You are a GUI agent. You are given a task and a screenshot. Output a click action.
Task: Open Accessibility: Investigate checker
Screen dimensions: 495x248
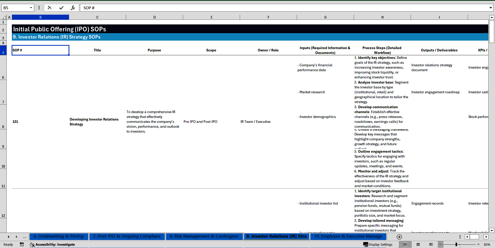[x=52, y=244]
